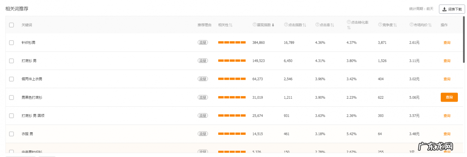Click the 相关性 sort arrows icon
The image size is (467, 157).
231,25
